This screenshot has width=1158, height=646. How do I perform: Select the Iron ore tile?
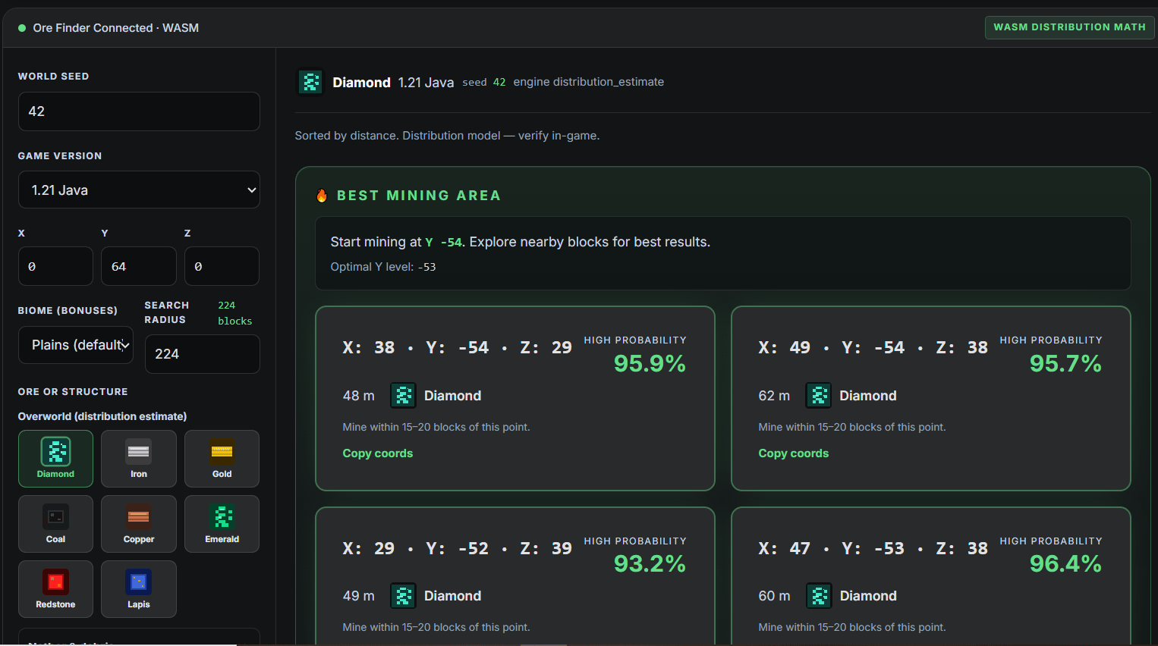point(139,459)
